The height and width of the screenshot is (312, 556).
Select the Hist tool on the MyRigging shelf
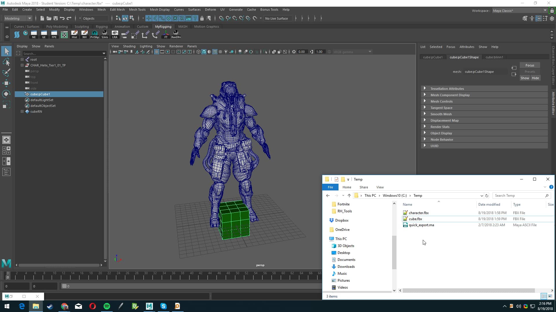pyautogui.click(x=74, y=34)
